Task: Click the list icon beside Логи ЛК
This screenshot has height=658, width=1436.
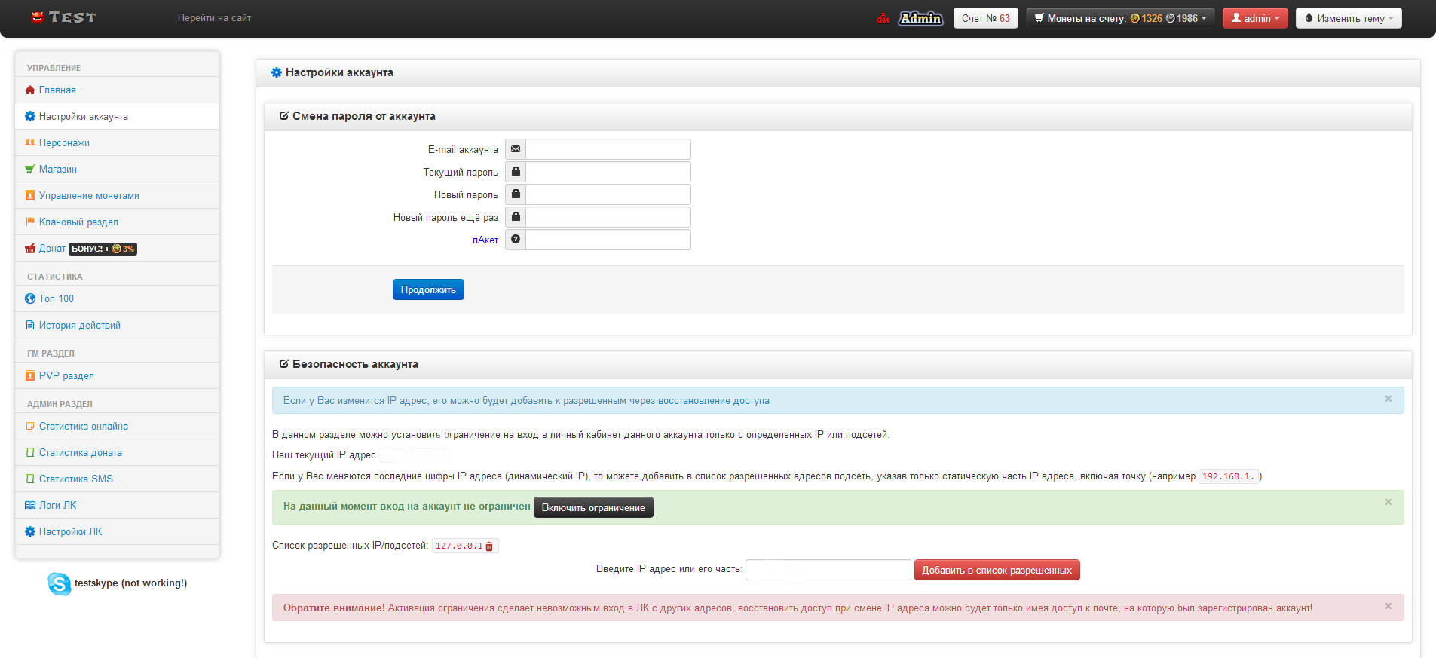Action: tap(30, 505)
